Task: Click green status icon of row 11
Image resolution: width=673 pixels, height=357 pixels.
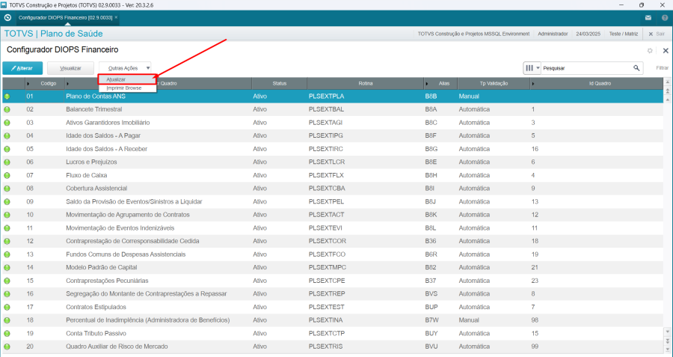Action: [x=7, y=228]
